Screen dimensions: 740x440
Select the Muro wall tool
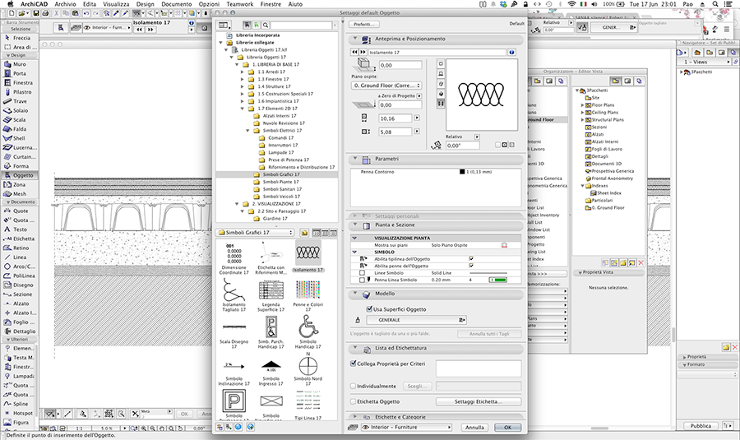[20, 64]
